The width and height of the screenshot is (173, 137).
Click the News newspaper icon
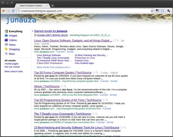tap(6, 44)
